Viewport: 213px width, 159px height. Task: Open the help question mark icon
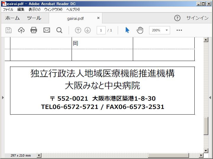(x=177, y=18)
